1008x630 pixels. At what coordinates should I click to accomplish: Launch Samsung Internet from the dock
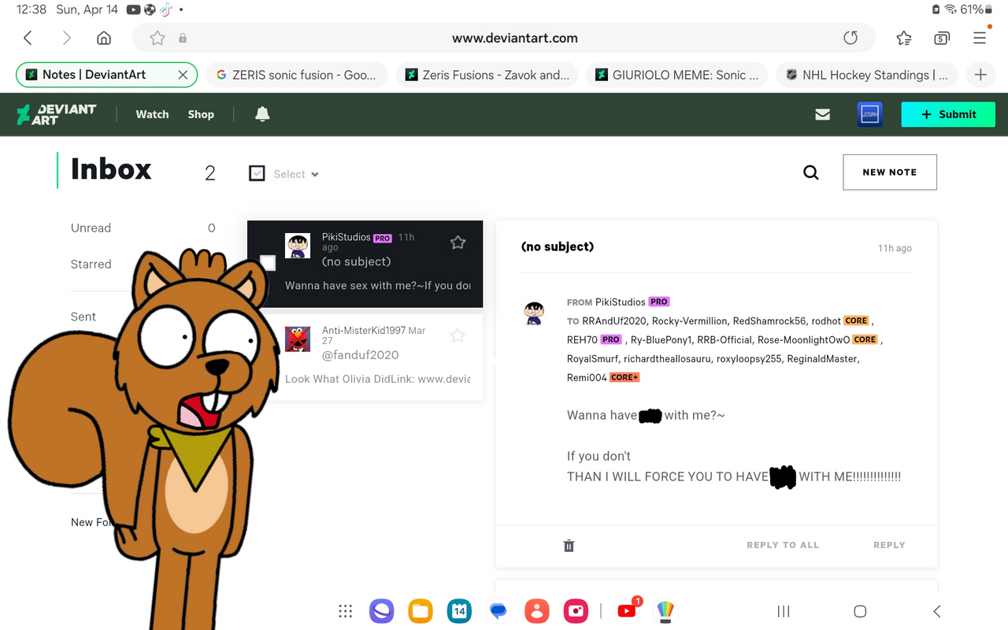[x=382, y=611]
